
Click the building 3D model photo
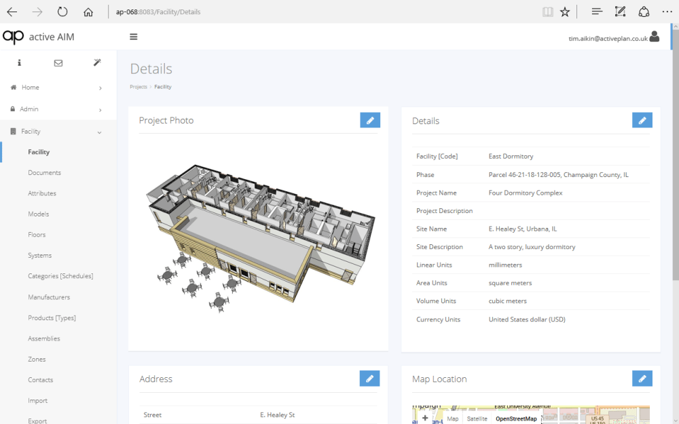[x=259, y=237]
